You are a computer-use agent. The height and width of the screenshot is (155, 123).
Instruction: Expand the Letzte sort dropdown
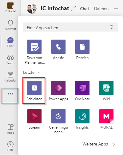pyautogui.click(x=32, y=73)
